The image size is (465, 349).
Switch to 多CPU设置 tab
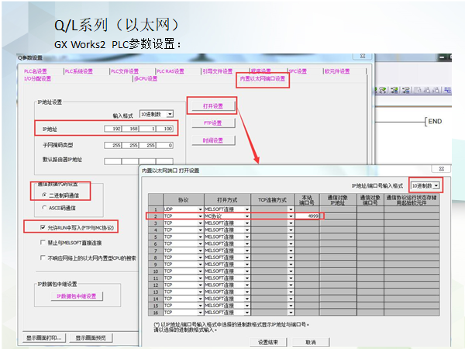click(x=146, y=78)
